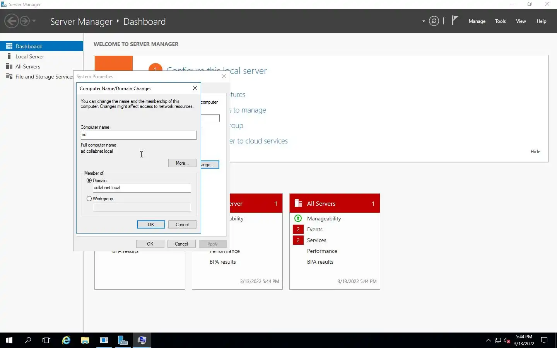Screen dimensions: 557x348
Task: Click the red Events count badge in All Servers
Action: click(x=298, y=229)
